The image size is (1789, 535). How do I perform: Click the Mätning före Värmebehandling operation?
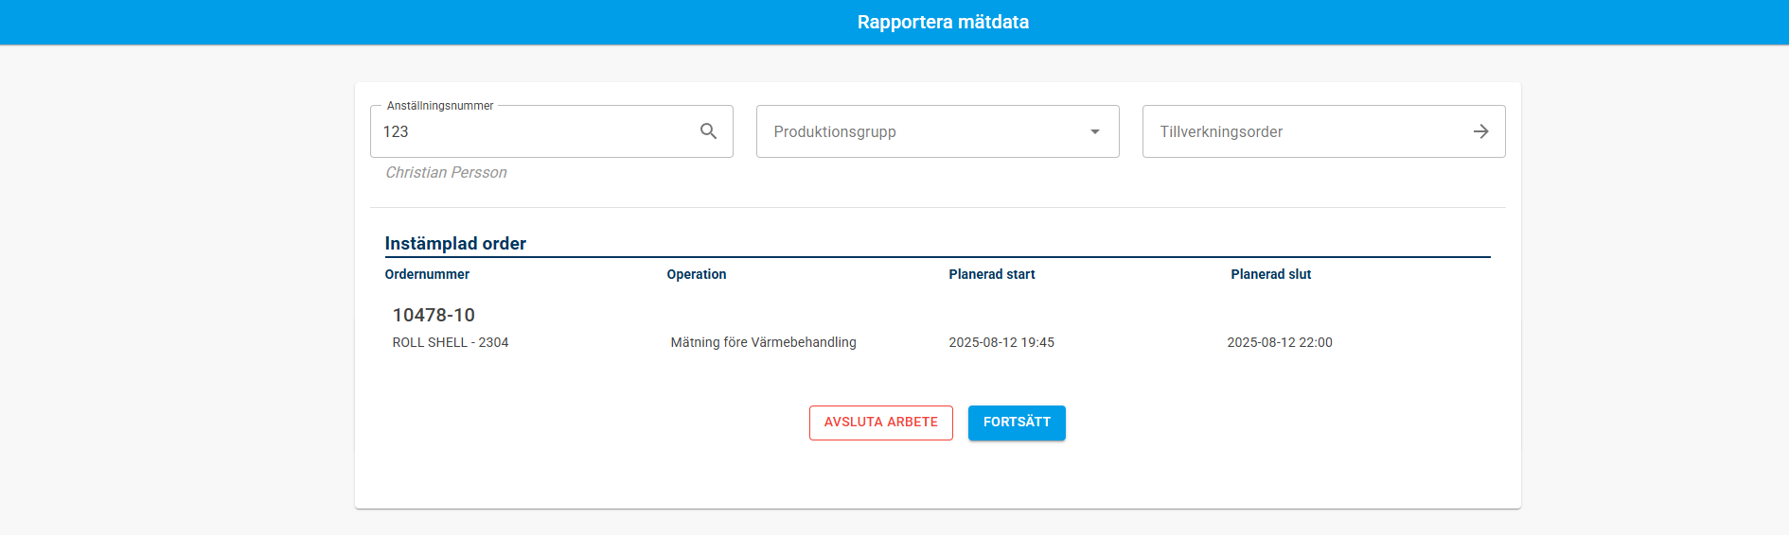click(763, 342)
